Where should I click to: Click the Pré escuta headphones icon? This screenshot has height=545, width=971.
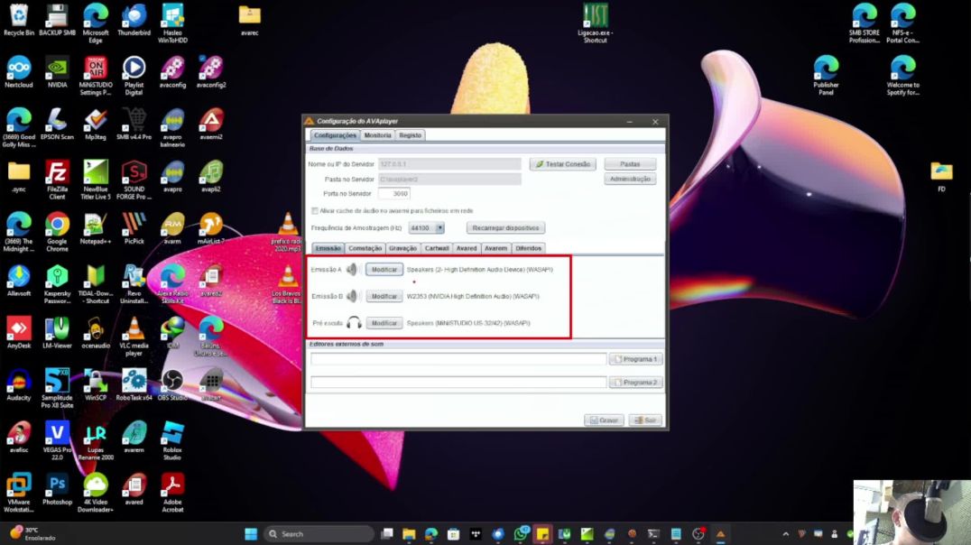tap(354, 323)
